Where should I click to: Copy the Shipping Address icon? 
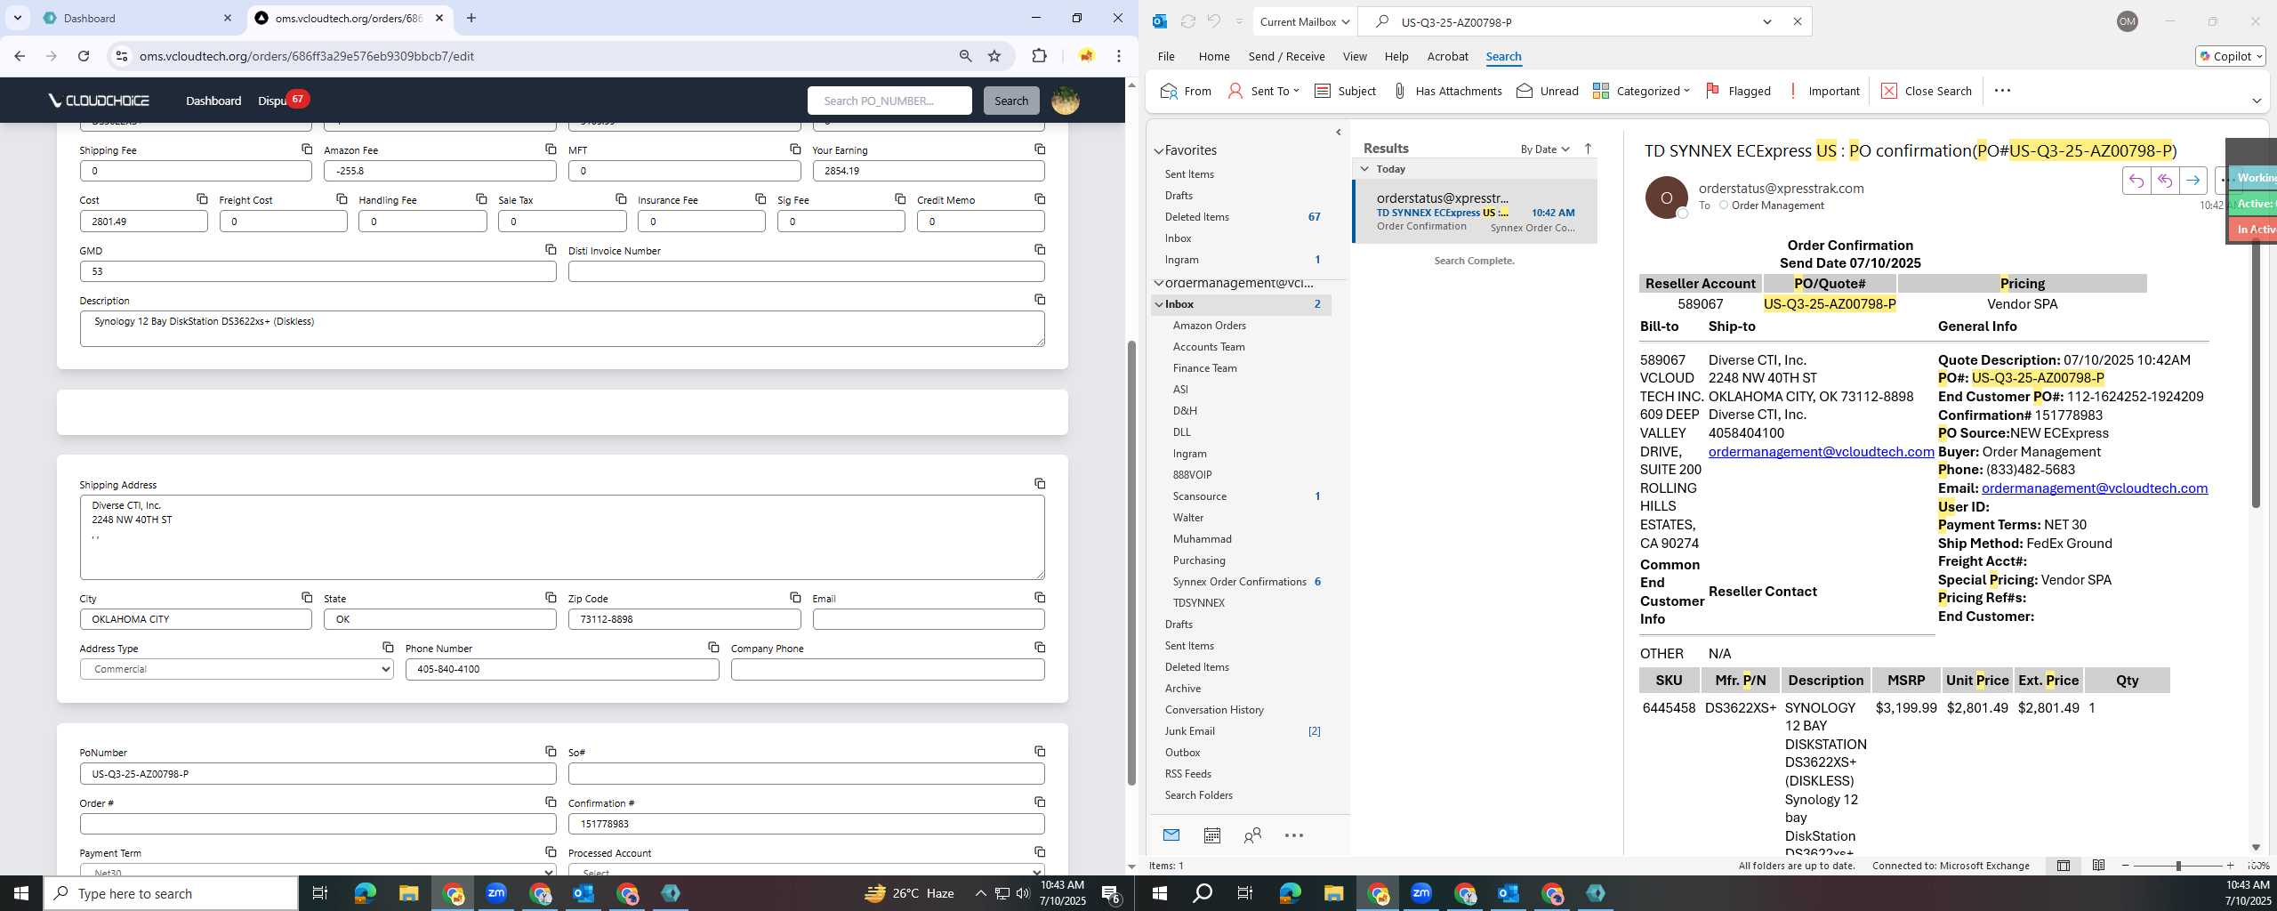pos(1040,483)
